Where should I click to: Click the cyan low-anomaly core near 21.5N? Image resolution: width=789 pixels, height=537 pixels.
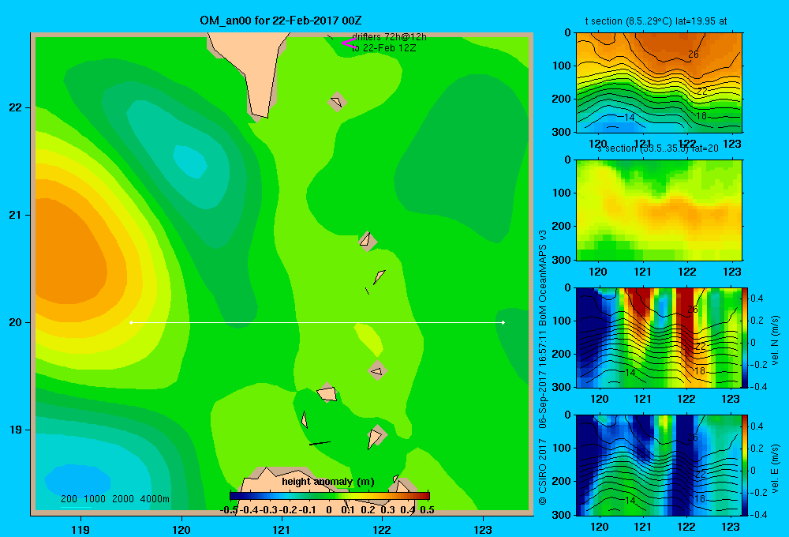pos(190,161)
